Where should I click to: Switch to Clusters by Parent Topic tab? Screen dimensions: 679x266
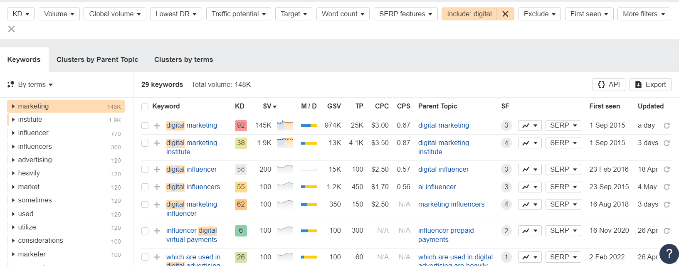point(97,60)
